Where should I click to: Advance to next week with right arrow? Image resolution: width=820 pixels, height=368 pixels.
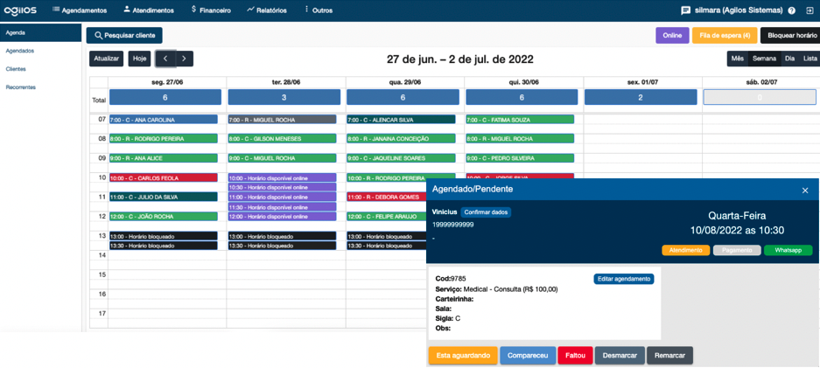click(x=184, y=59)
